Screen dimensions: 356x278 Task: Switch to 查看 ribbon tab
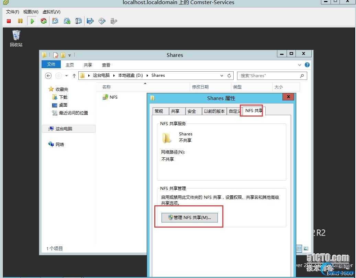coord(106,65)
